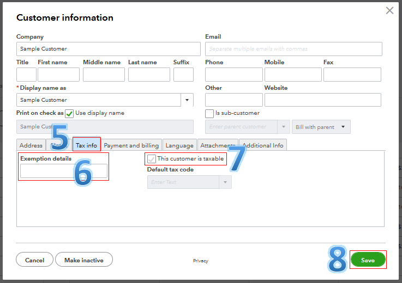
Task: Click the green Save button
Action: coord(368,260)
